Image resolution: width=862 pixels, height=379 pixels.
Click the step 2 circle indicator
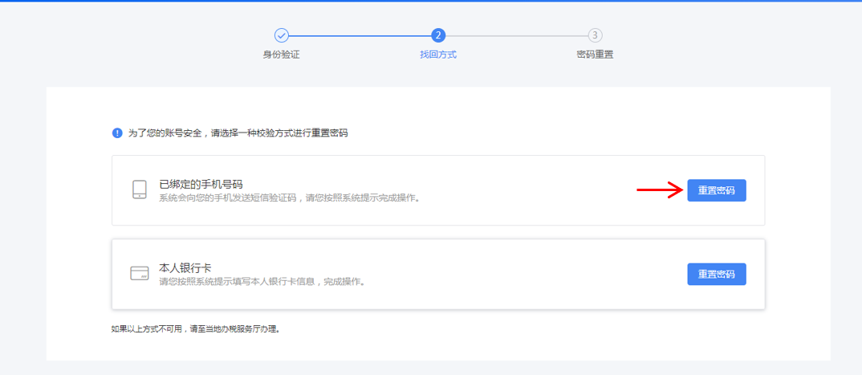tap(438, 35)
